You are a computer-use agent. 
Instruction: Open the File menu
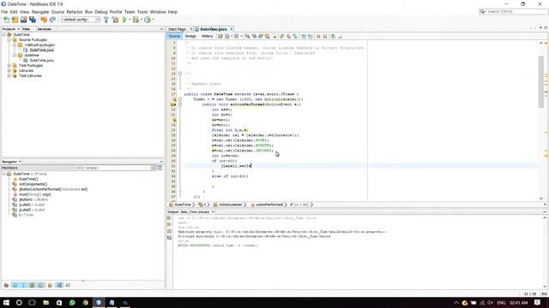click(4, 12)
